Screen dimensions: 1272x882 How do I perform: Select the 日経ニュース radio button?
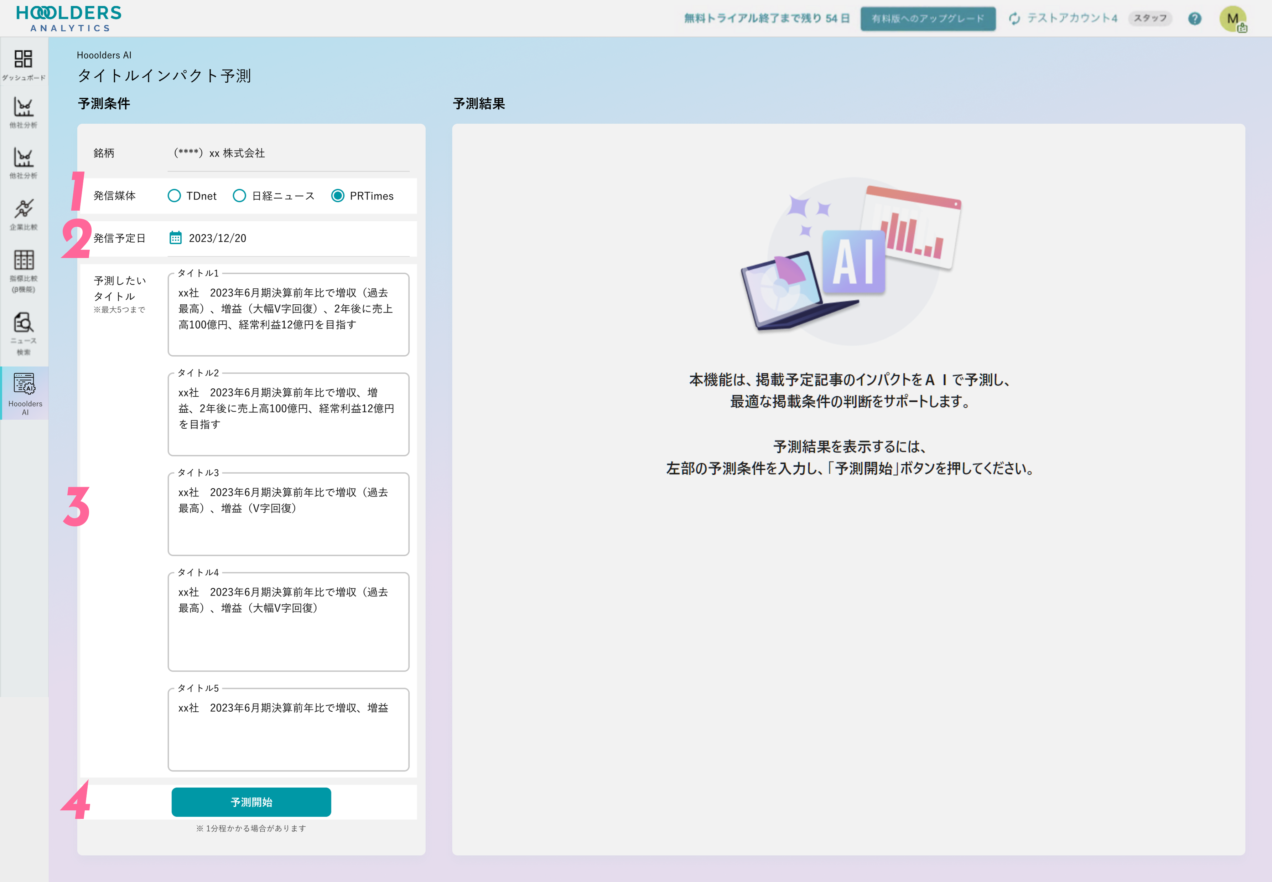239,196
